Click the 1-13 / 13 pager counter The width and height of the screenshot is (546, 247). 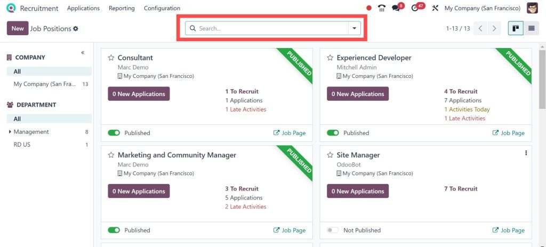click(x=458, y=29)
